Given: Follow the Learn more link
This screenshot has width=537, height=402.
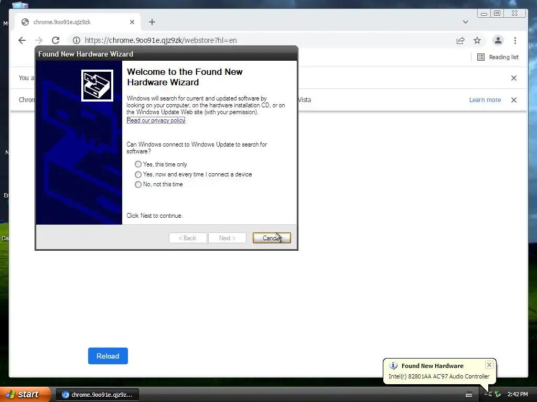Looking at the screenshot, I should 485,100.
